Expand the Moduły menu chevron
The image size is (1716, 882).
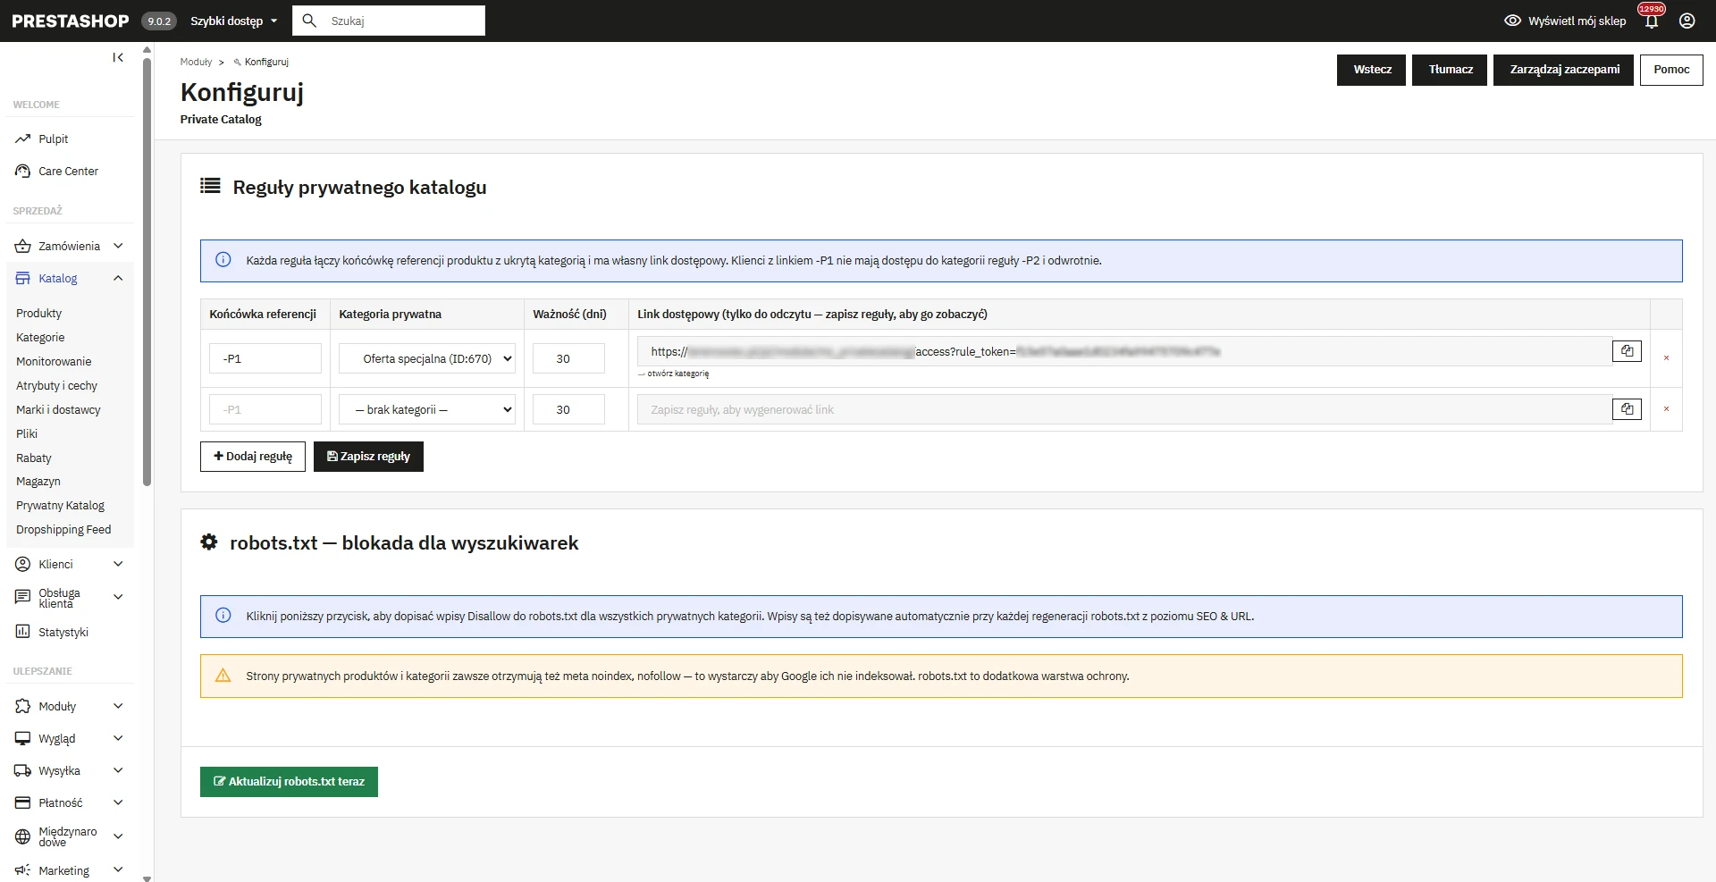click(118, 706)
